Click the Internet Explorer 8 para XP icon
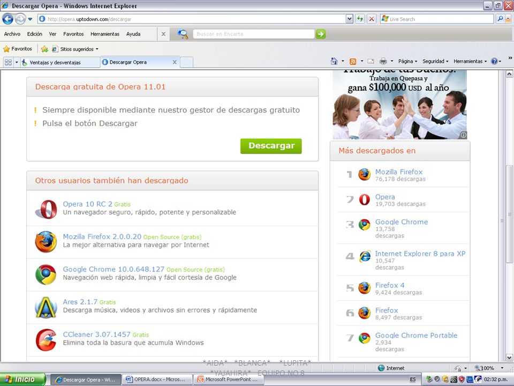 click(x=364, y=256)
